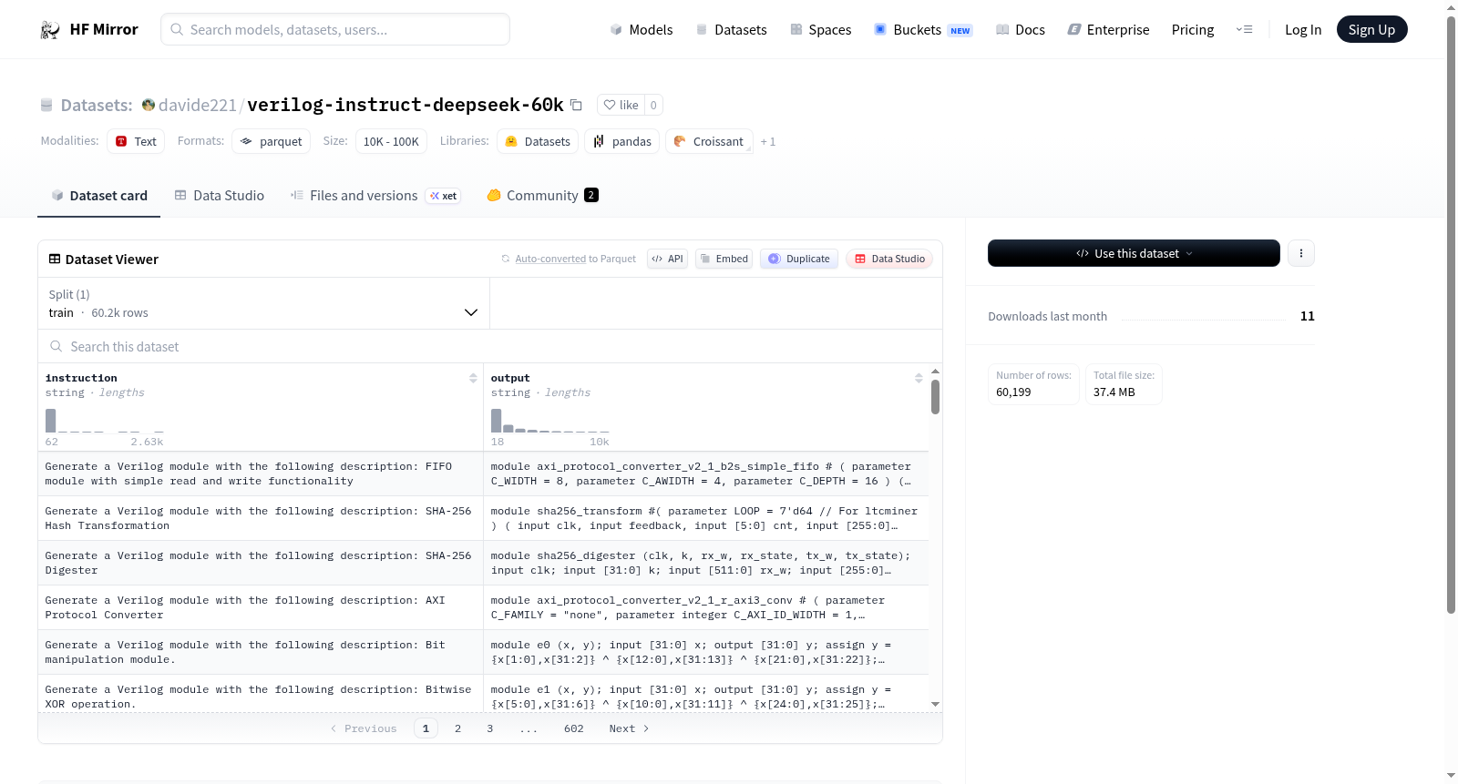Click the table scroll down arrow

click(x=935, y=704)
